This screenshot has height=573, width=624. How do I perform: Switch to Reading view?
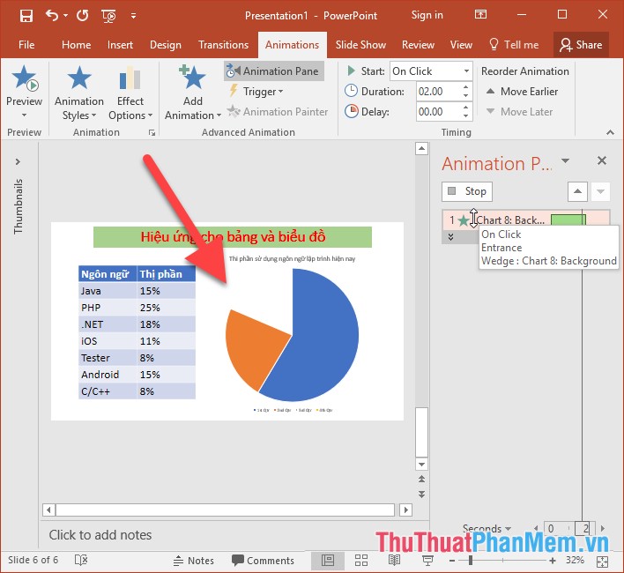pyautogui.click(x=394, y=561)
